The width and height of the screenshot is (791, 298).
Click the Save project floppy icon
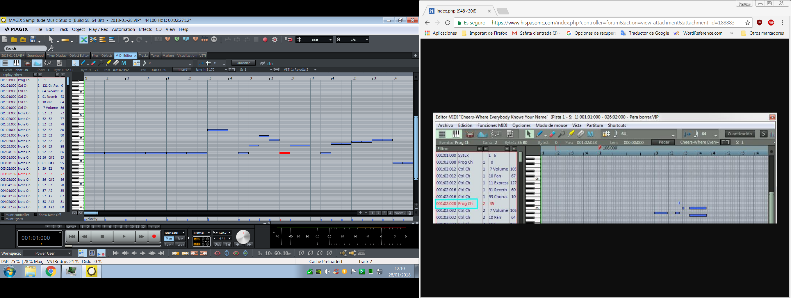pyautogui.click(x=33, y=39)
